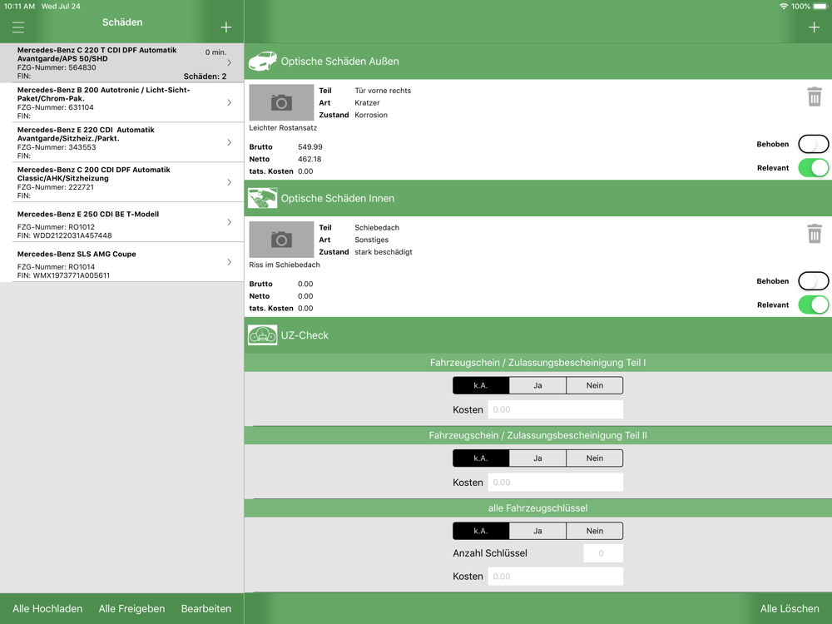The image size is (832, 624).
Task: Tap the Zustand value Korrosion
Action: 371,115
